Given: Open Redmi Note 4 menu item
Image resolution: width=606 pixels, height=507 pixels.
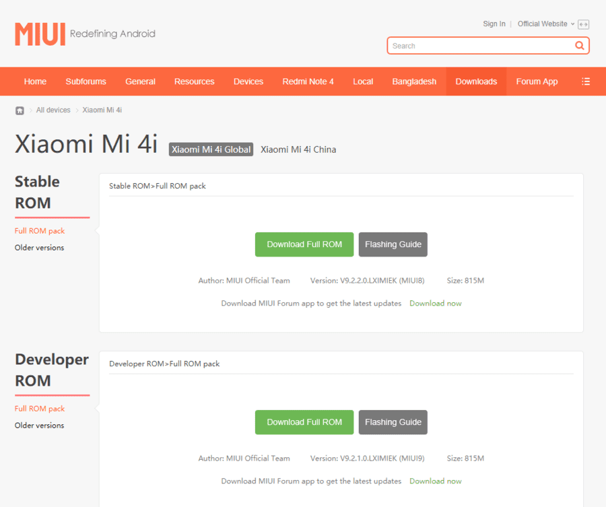Looking at the screenshot, I should pos(308,81).
